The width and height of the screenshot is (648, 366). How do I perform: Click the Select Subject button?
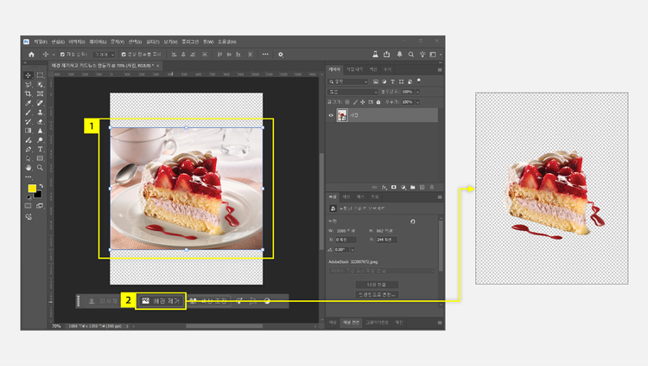click(x=104, y=301)
